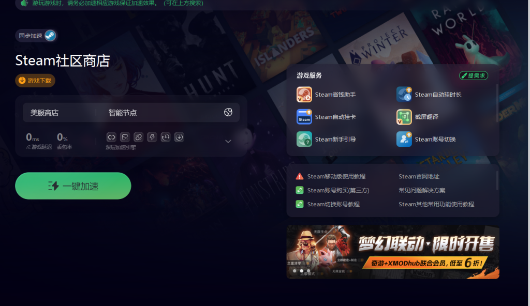Open the Steam账号切换 icon

(404, 139)
